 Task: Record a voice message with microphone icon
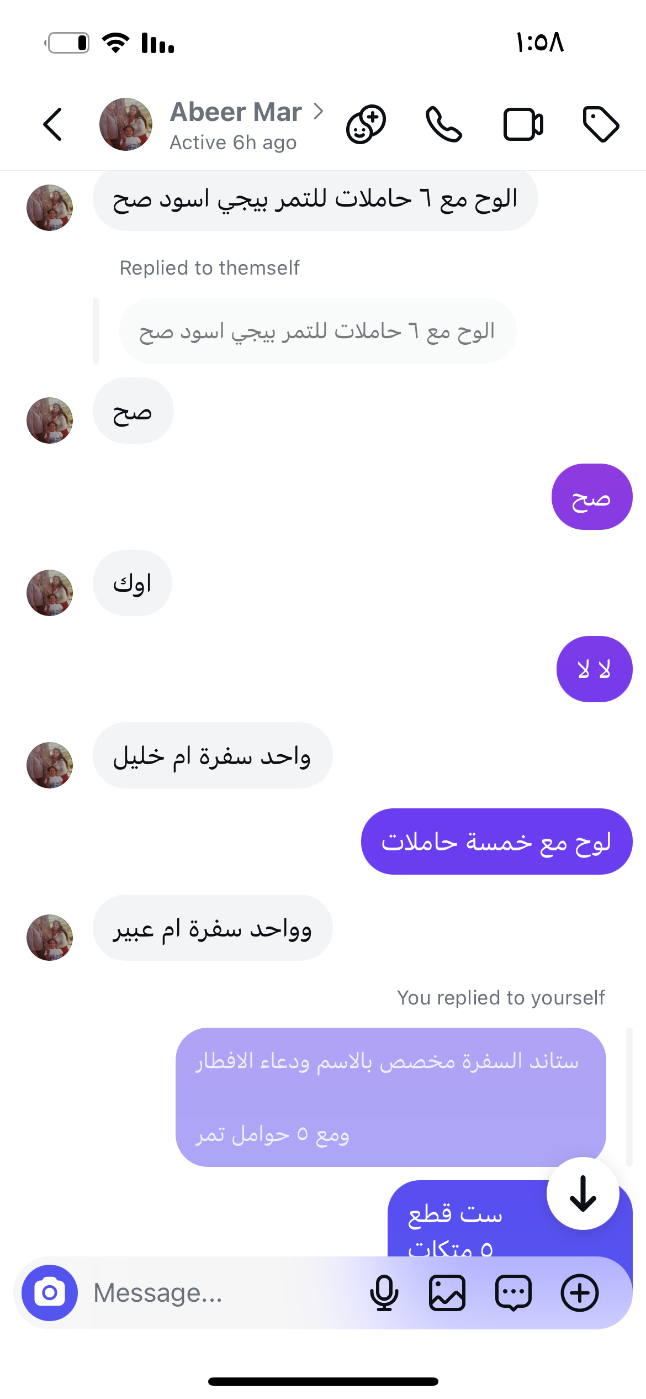pyautogui.click(x=384, y=1293)
